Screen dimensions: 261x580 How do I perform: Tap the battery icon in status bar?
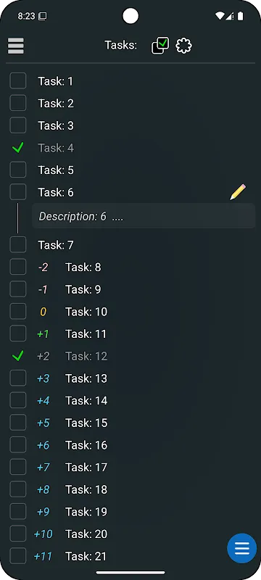(x=241, y=16)
